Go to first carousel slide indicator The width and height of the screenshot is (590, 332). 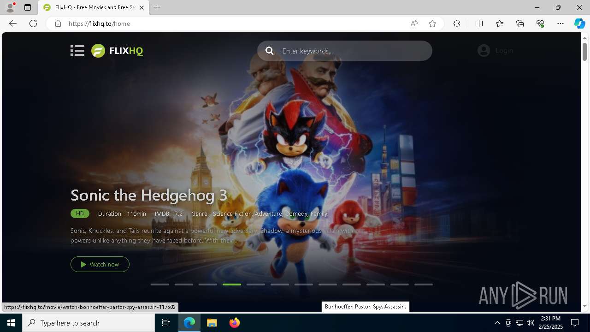pos(160,285)
